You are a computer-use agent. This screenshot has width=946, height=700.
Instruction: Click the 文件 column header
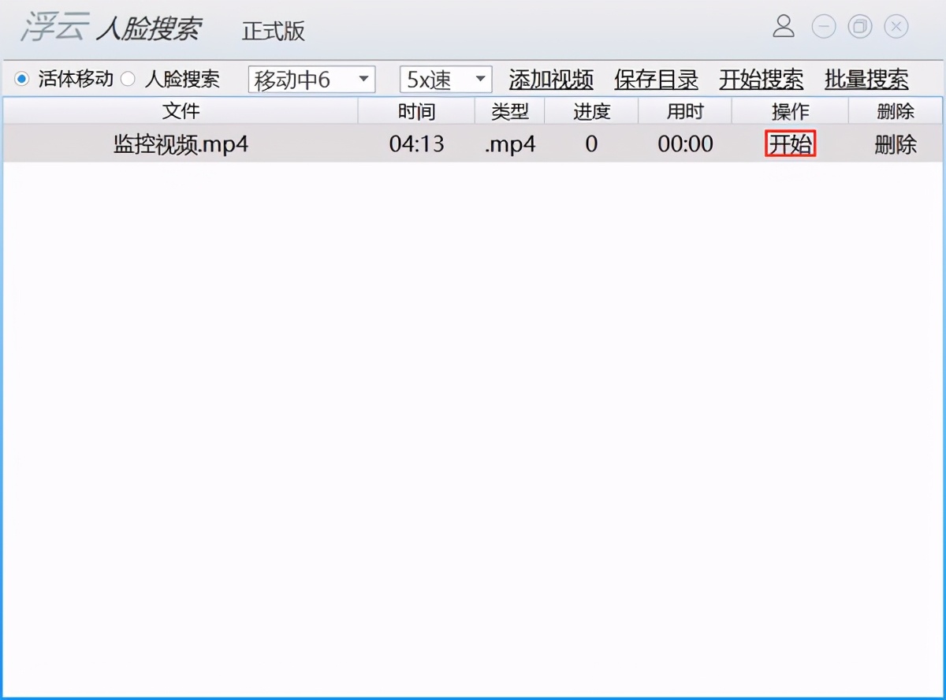tap(181, 110)
